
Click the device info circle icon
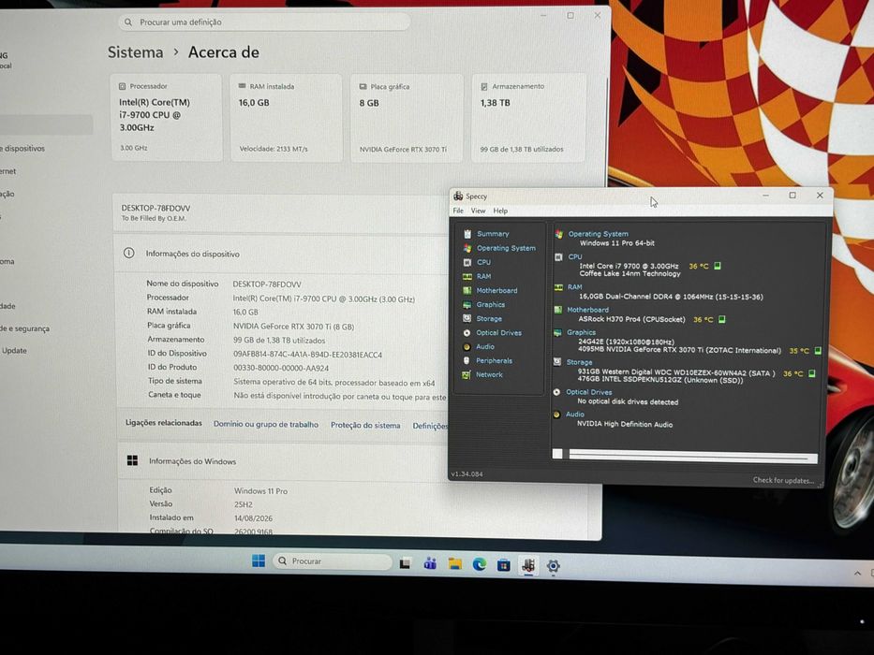[x=128, y=253]
